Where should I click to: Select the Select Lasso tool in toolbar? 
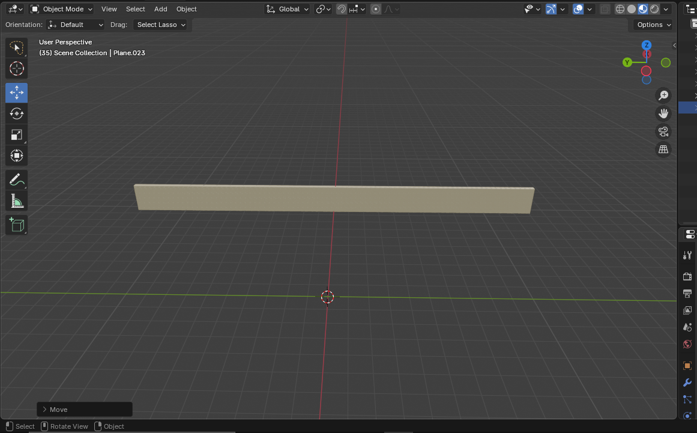(16, 47)
